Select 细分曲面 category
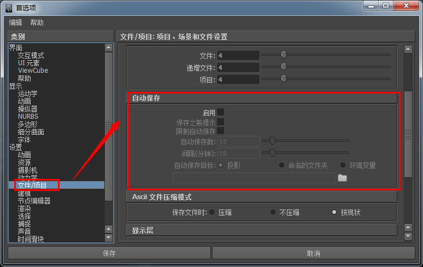The width and height of the screenshot is (423, 267). [x=31, y=132]
